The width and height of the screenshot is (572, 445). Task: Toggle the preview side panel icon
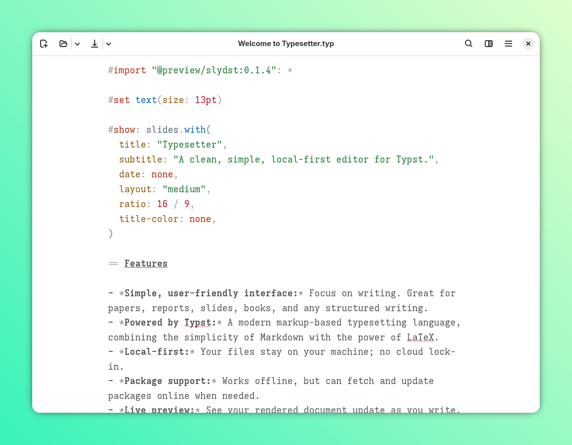click(488, 44)
